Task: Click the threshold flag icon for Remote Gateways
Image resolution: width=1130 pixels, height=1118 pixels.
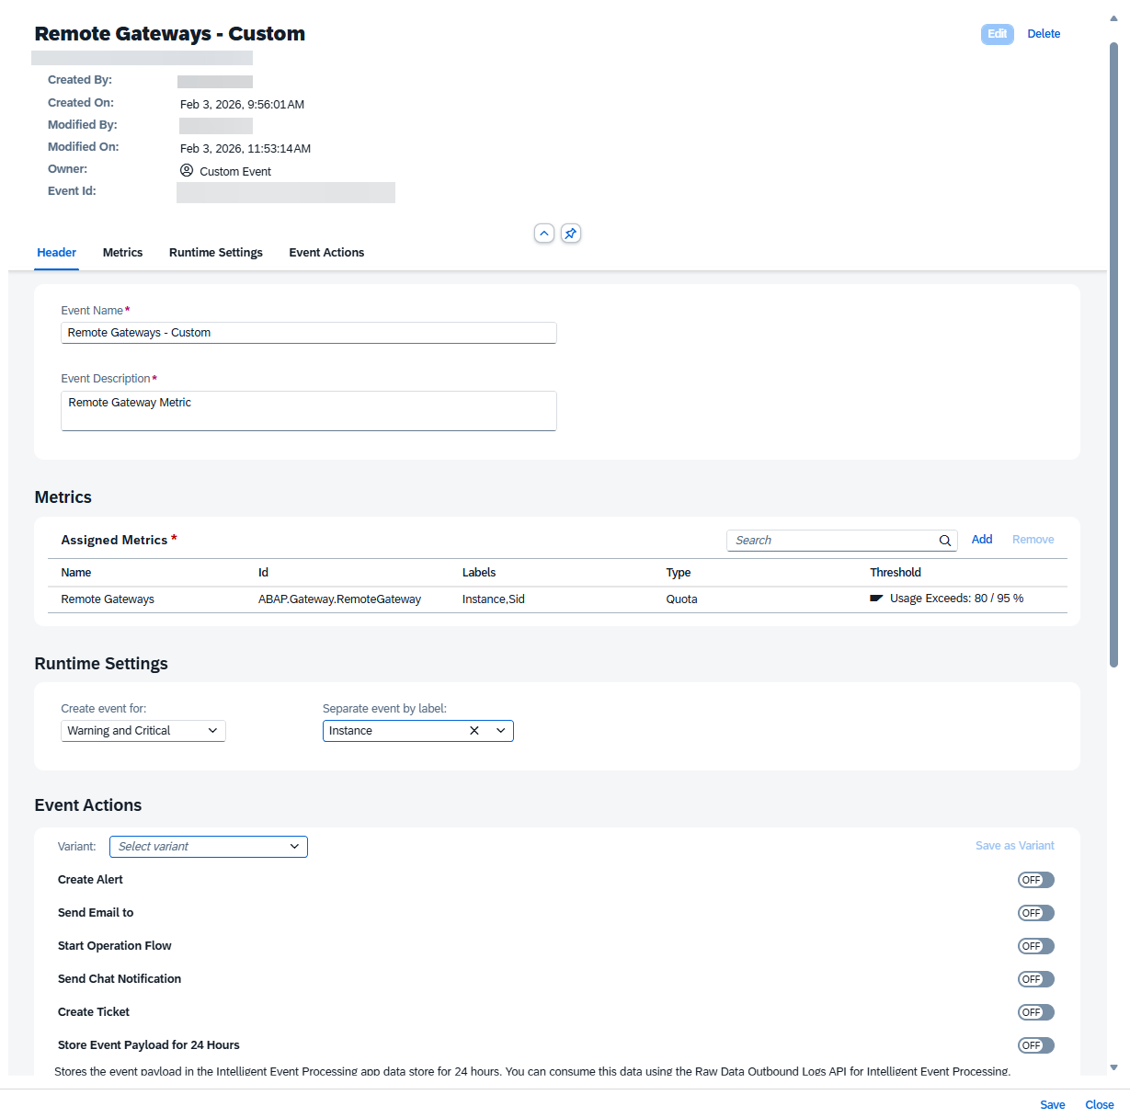Action: (876, 599)
